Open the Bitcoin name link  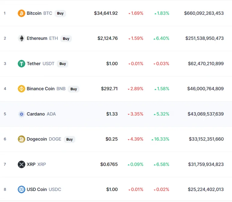click(x=34, y=13)
